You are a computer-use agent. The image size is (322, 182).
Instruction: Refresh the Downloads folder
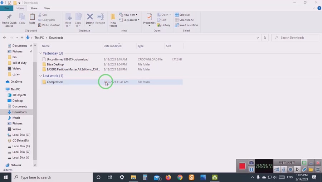(265, 38)
